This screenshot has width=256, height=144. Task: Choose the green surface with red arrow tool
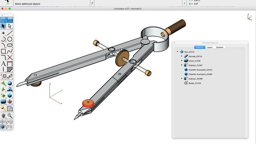coord(3,90)
